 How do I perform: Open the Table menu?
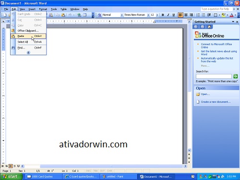point(63,9)
